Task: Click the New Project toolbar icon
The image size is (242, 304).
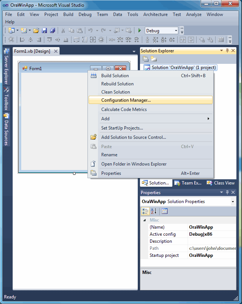Action: (x=12, y=30)
